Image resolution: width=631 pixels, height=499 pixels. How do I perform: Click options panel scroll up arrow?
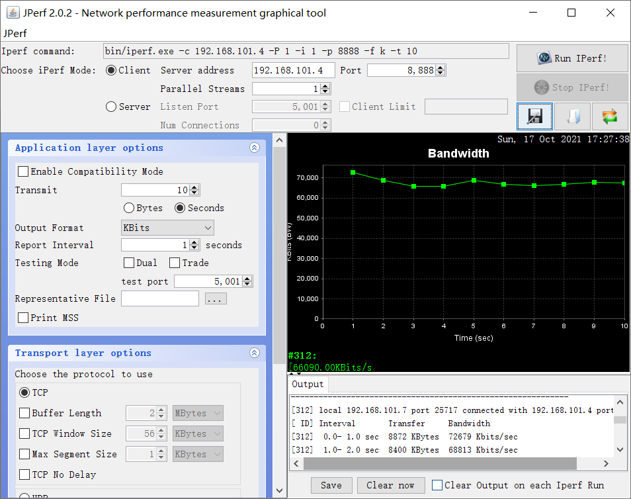[279, 140]
